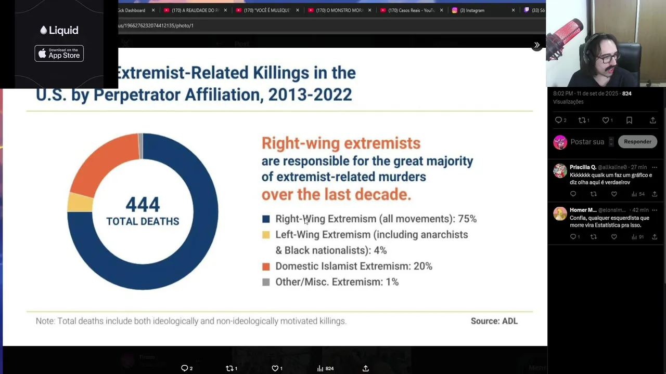Repost using the retweet icon below the photo

(232, 368)
